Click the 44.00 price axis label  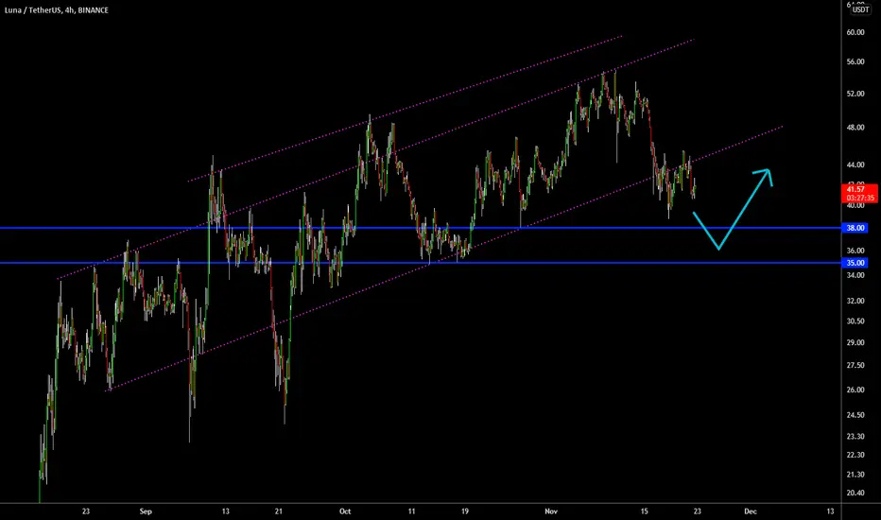pos(855,165)
